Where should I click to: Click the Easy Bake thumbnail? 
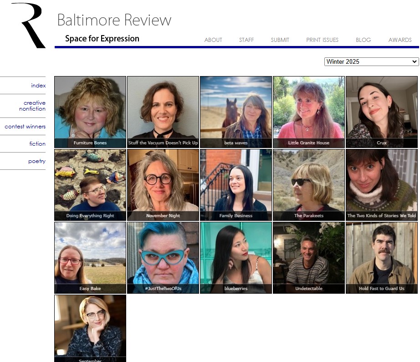pos(90,258)
